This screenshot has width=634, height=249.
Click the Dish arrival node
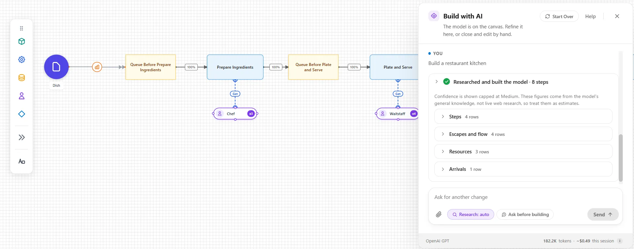coord(57,67)
